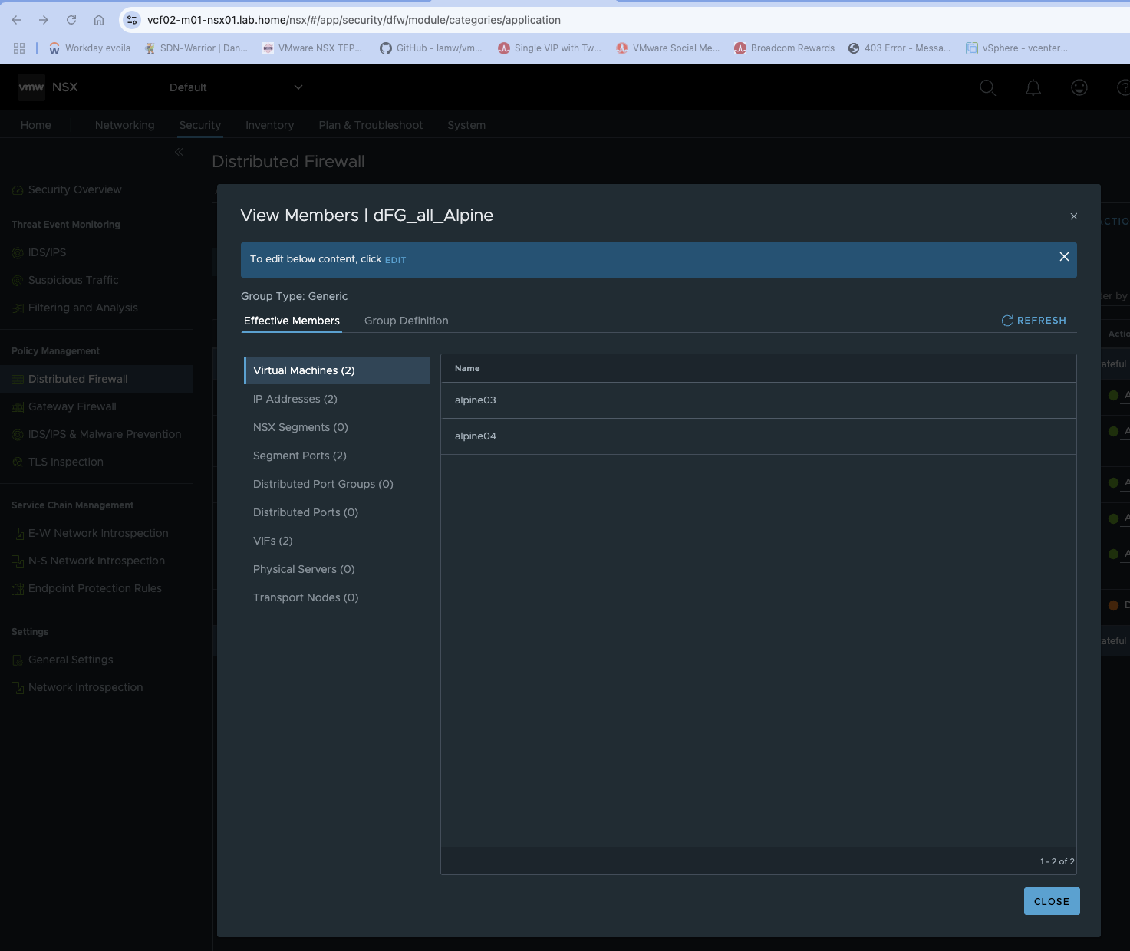1130x951 pixels.
Task: Open the search magnifier icon
Action: (x=987, y=87)
